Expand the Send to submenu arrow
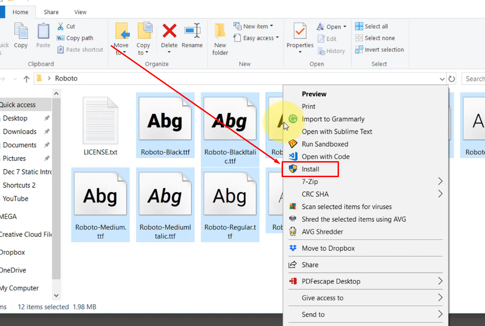485x326 pixels. click(x=440, y=314)
